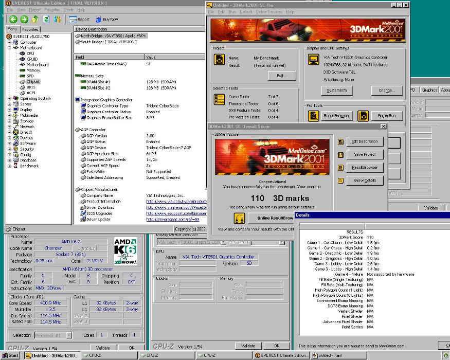Switch to EVEREST Ultimate Edition taskbar button
The image size is (450, 360).
(281, 355)
